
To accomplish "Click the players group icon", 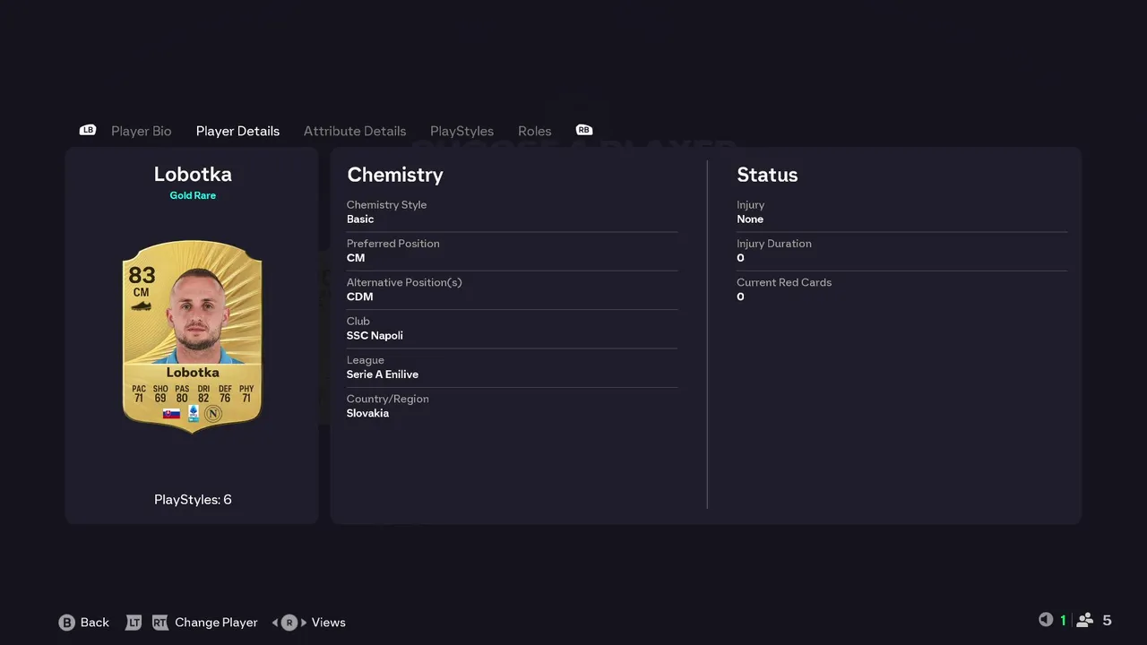I will (1085, 620).
